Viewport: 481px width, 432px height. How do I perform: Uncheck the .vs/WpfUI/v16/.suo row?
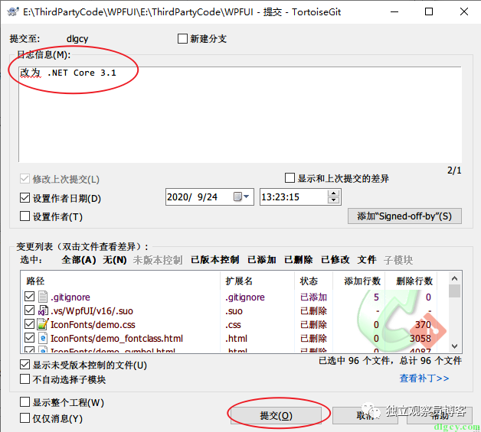29,310
